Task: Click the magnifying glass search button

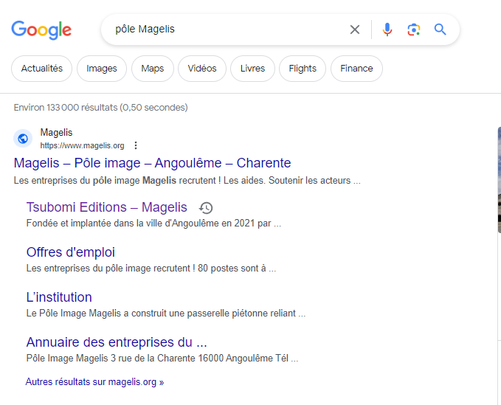Action: (x=440, y=30)
